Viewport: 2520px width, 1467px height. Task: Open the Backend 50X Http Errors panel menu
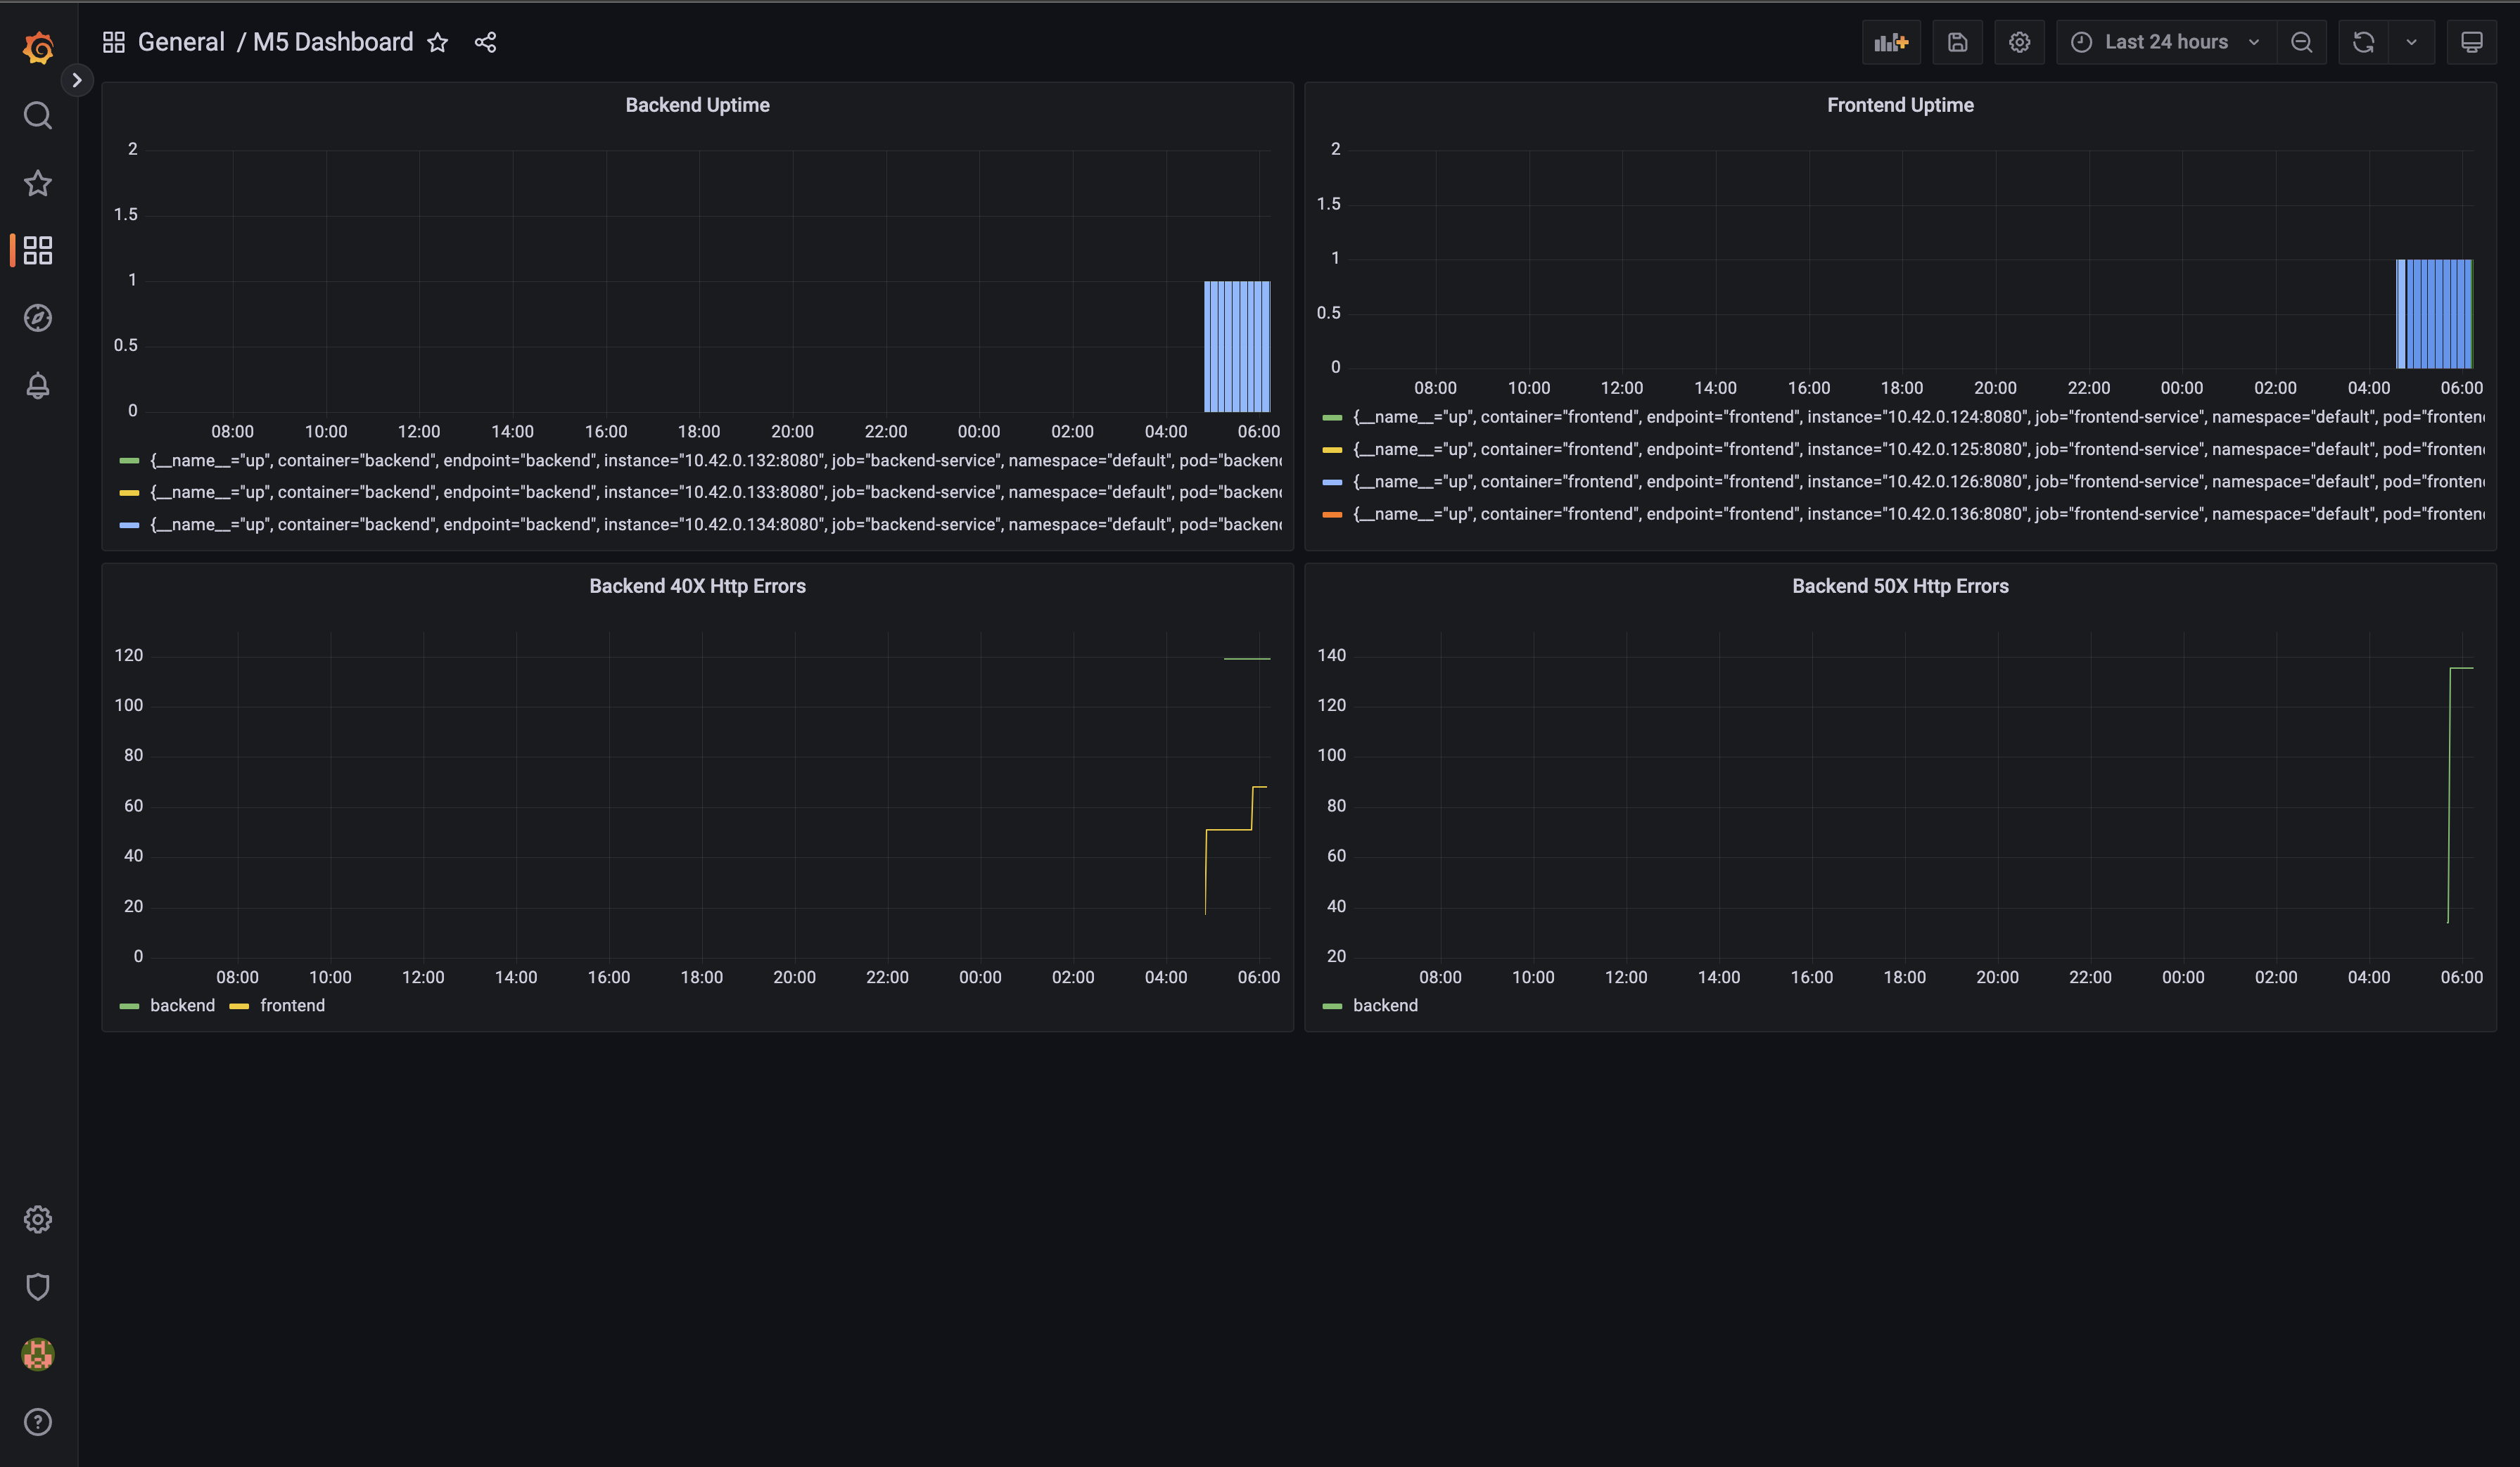(x=1899, y=587)
